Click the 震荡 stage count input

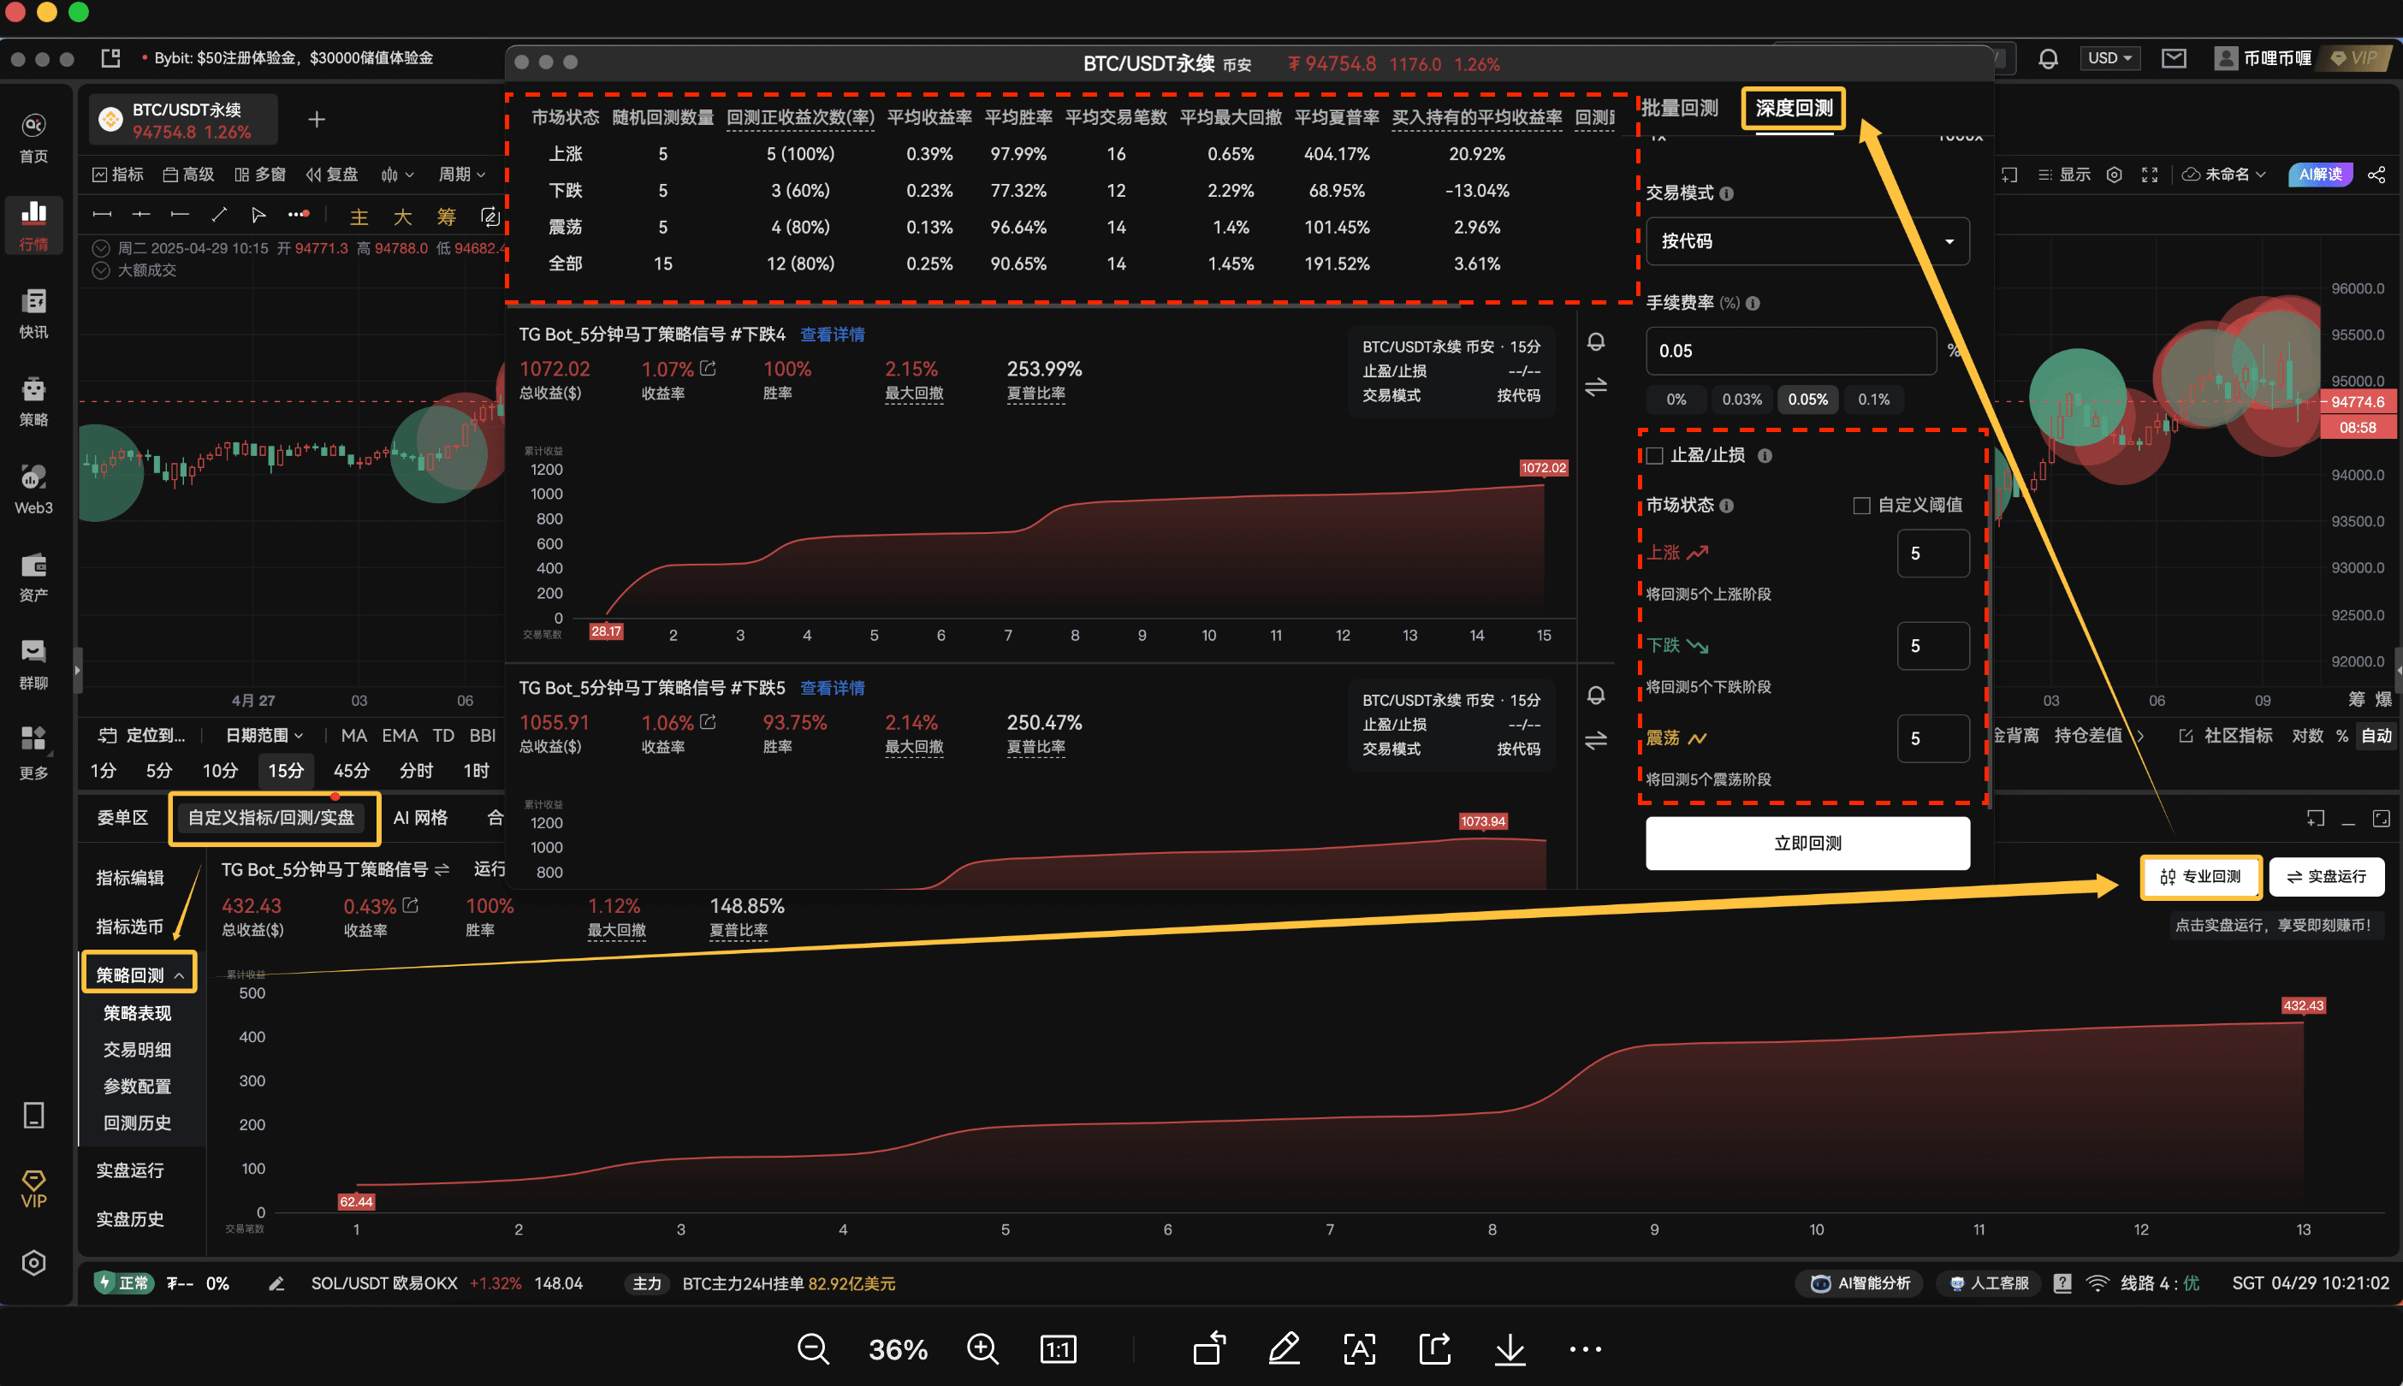coord(1932,738)
